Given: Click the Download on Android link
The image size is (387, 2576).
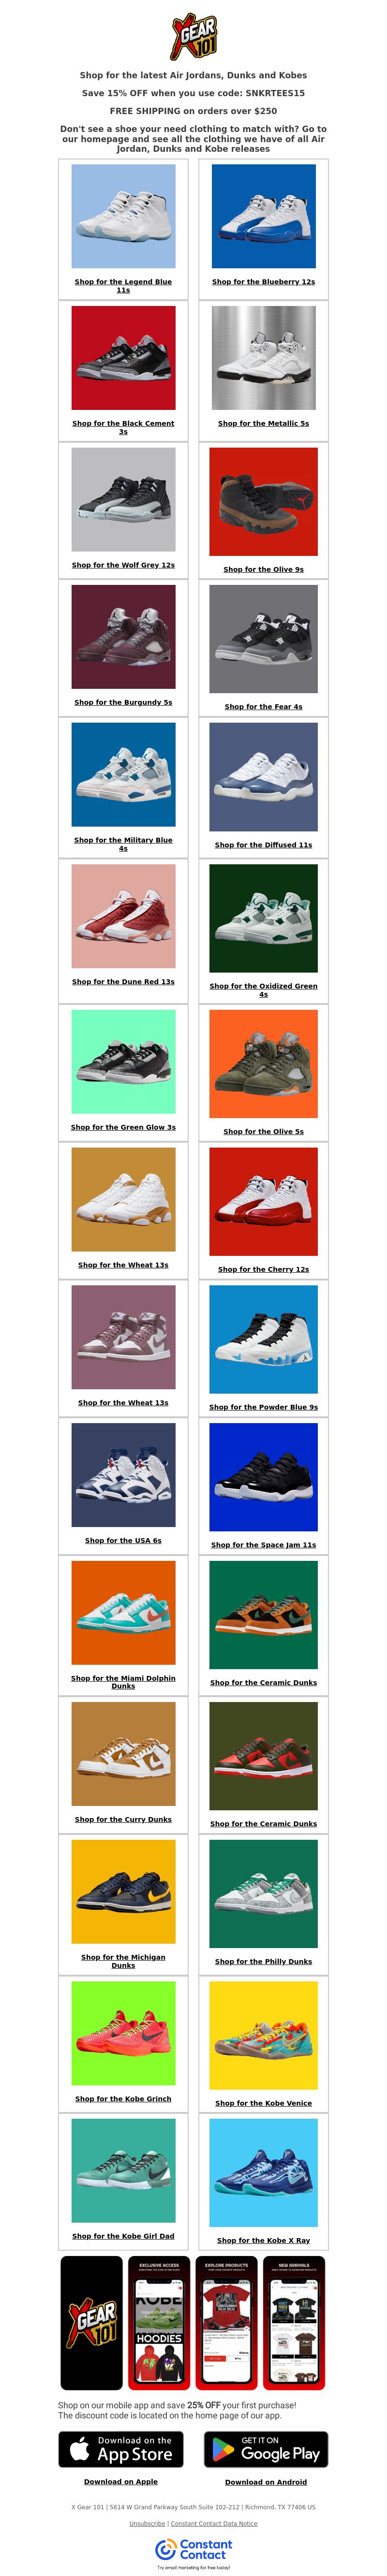Looking at the screenshot, I should tap(266, 2482).
